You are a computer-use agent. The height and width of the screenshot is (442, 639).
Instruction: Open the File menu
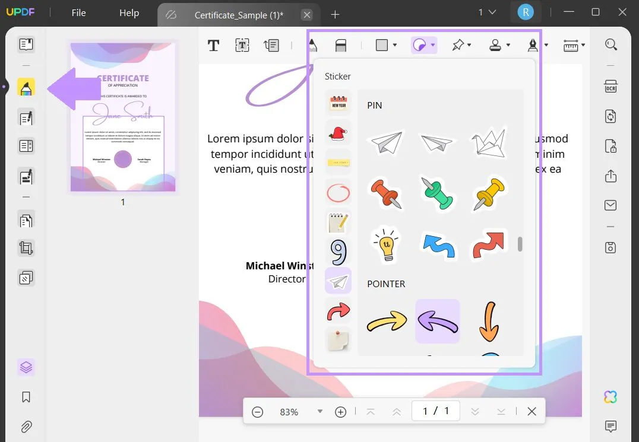(78, 12)
